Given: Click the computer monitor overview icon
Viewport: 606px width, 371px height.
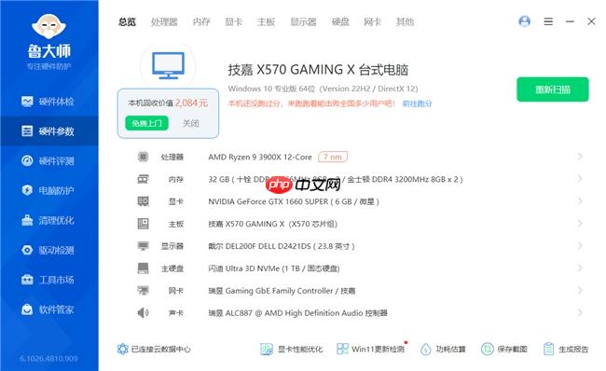Looking at the screenshot, I should [x=168, y=65].
